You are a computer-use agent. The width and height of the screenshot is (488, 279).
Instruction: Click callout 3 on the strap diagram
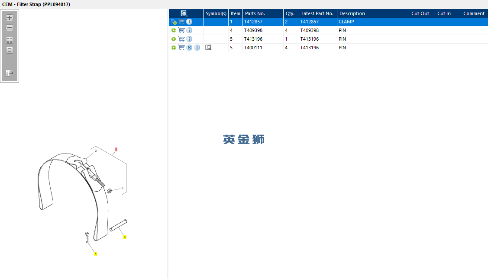[122, 188]
